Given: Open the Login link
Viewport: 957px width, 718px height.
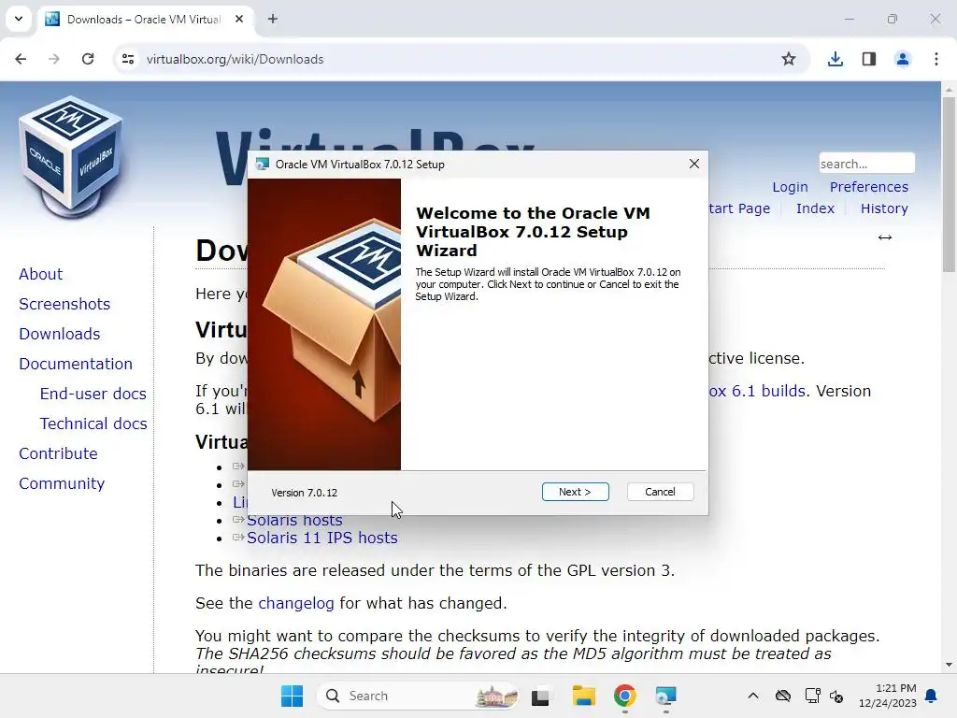Looking at the screenshot, I should click(x=790, y=187).
